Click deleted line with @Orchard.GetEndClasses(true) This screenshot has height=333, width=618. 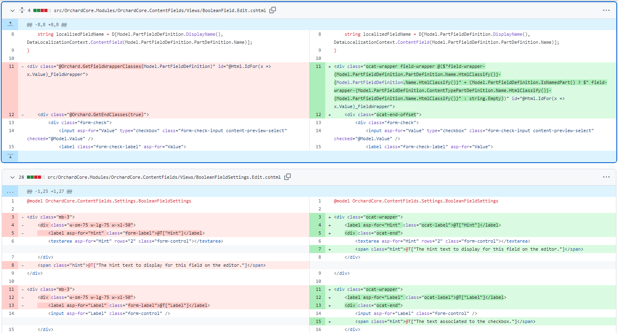point(164,114)
